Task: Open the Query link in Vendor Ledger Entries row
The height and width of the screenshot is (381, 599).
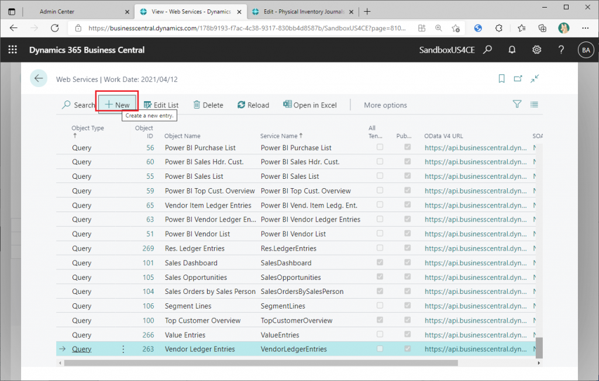Action: [81, 349]
